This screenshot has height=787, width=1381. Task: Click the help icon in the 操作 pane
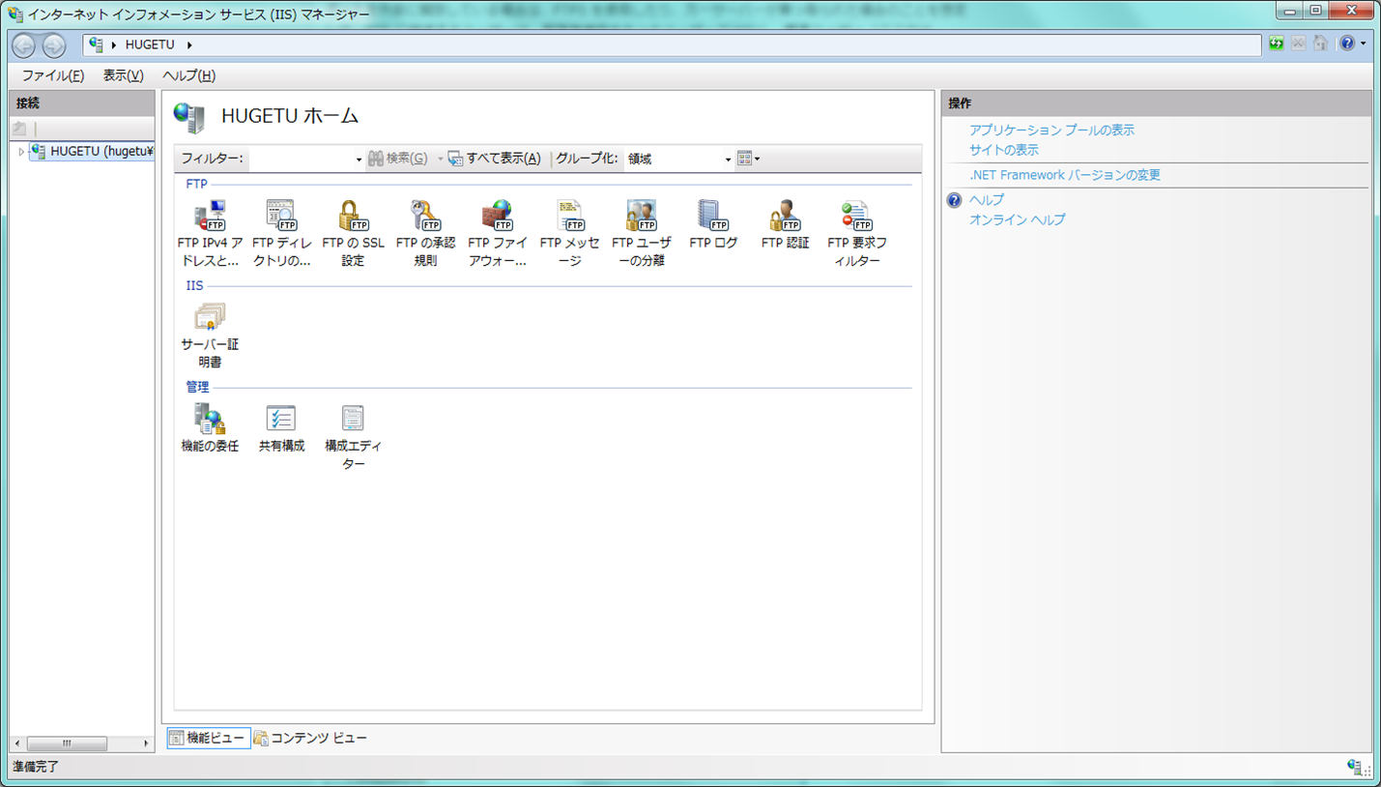pyautogui.click(x=955, y=200)
